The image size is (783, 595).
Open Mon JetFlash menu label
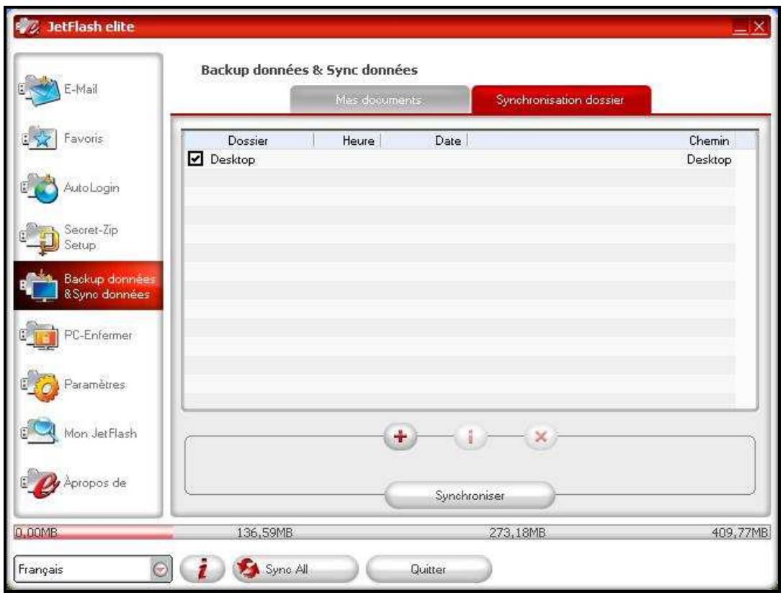[x=100, y=433]
